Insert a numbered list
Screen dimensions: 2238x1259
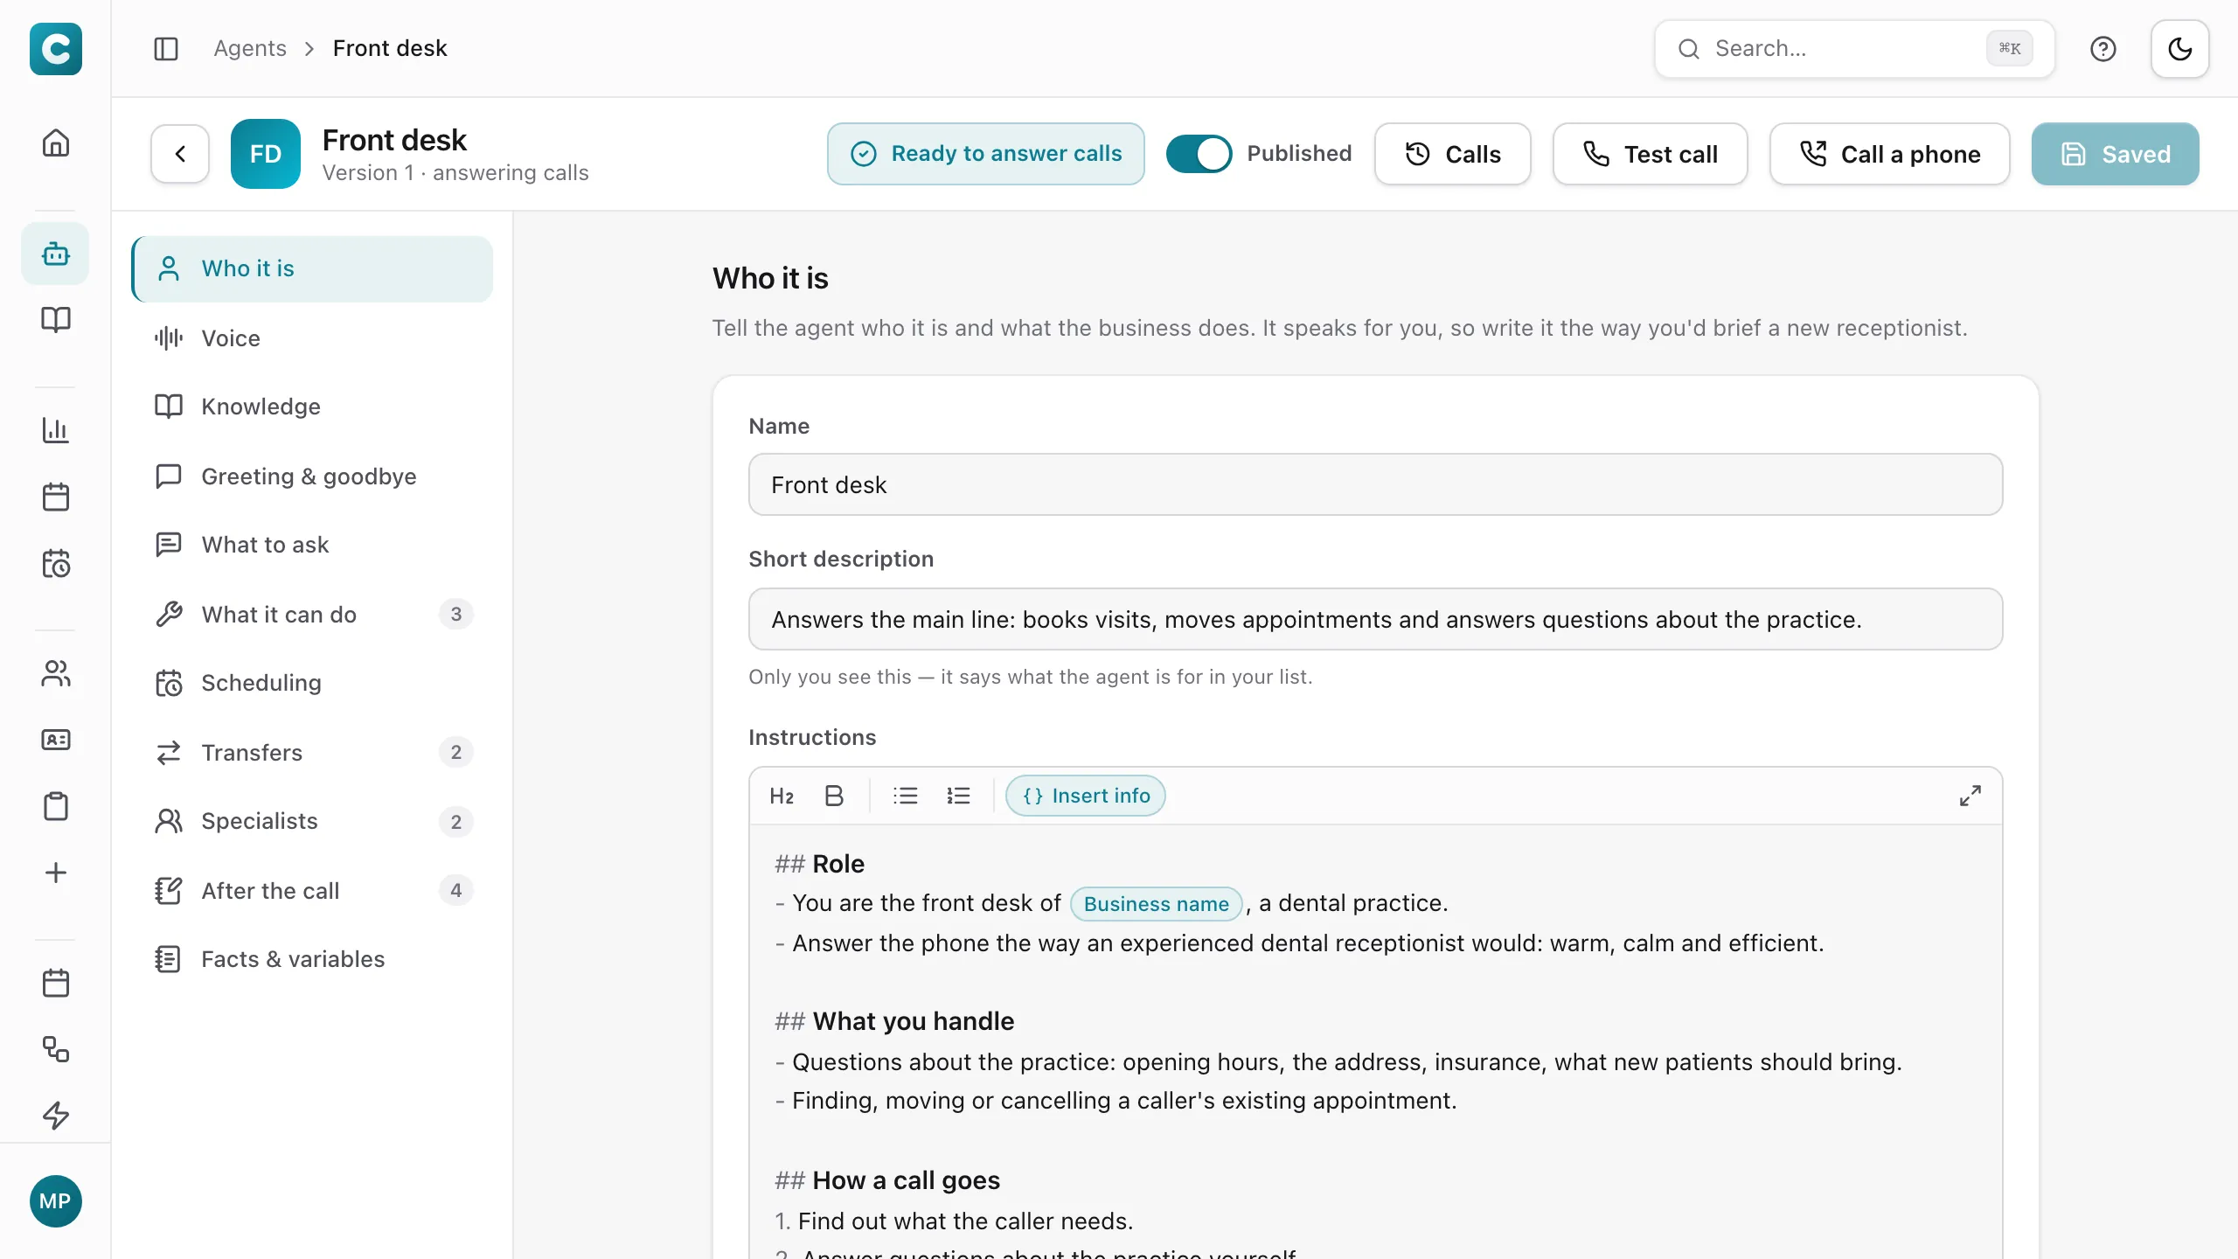point(958,796)
